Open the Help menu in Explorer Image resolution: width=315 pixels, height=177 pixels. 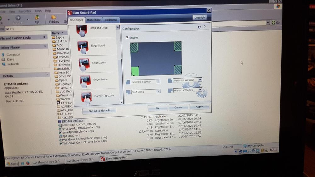[x=48, y=11]
